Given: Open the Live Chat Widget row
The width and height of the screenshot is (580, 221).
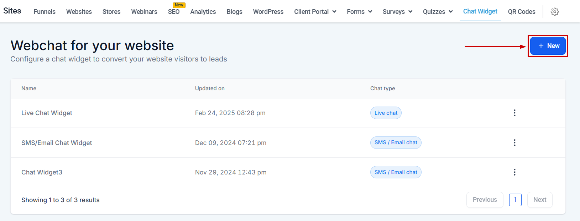Looking at the screenshot, I should pyautogui.click(x=47, y=113).
